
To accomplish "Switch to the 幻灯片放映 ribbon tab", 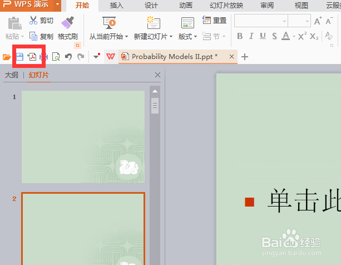I will click(x=226, y=5).
